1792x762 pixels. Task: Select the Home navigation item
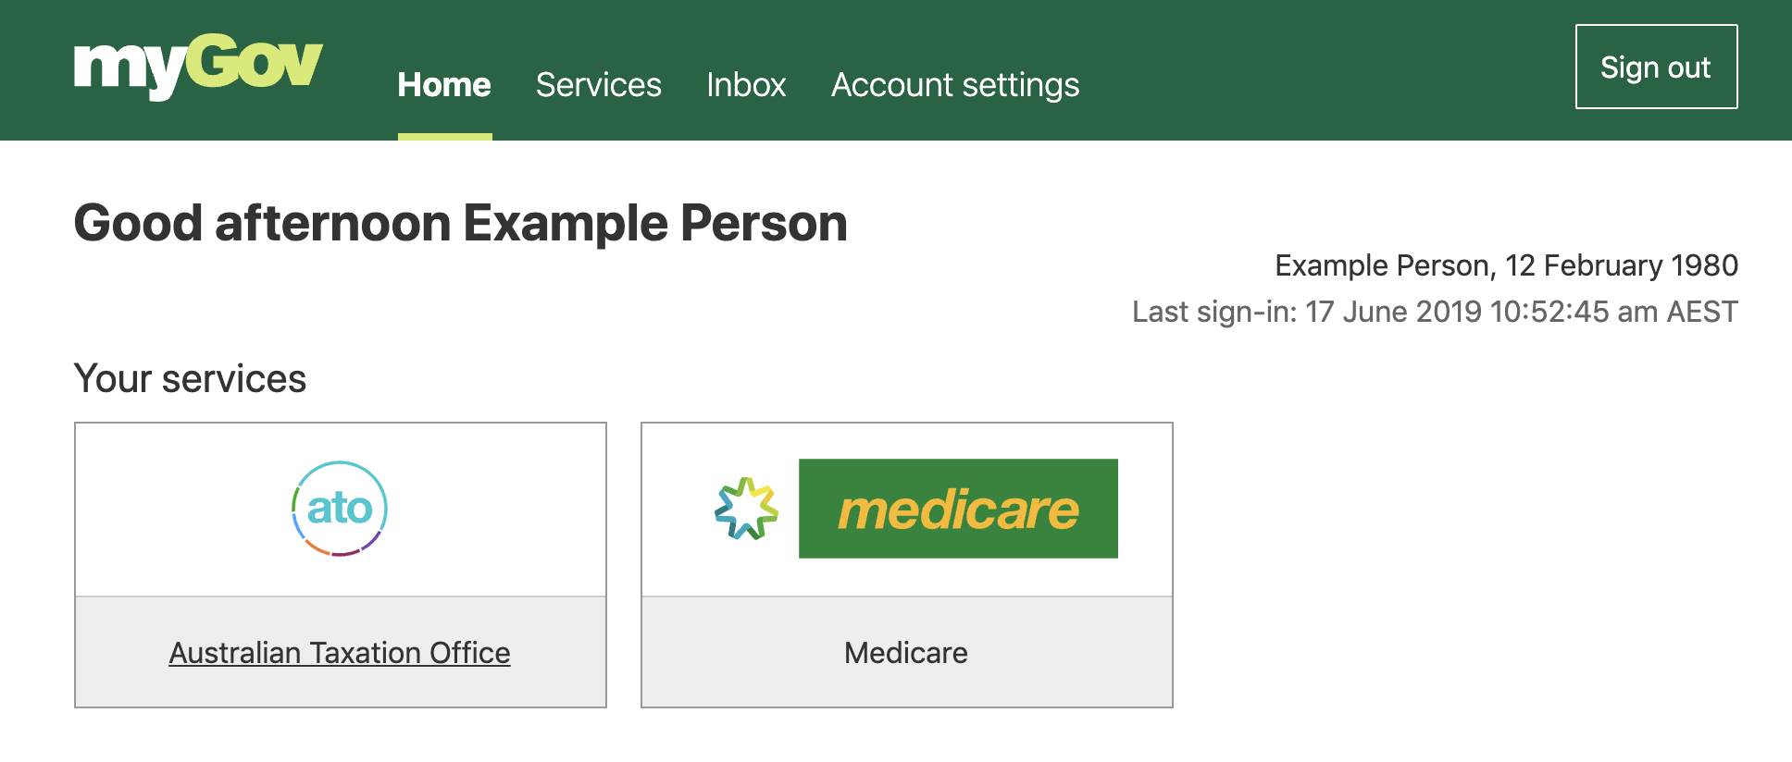pyautogui.click(x=444, y=84)
